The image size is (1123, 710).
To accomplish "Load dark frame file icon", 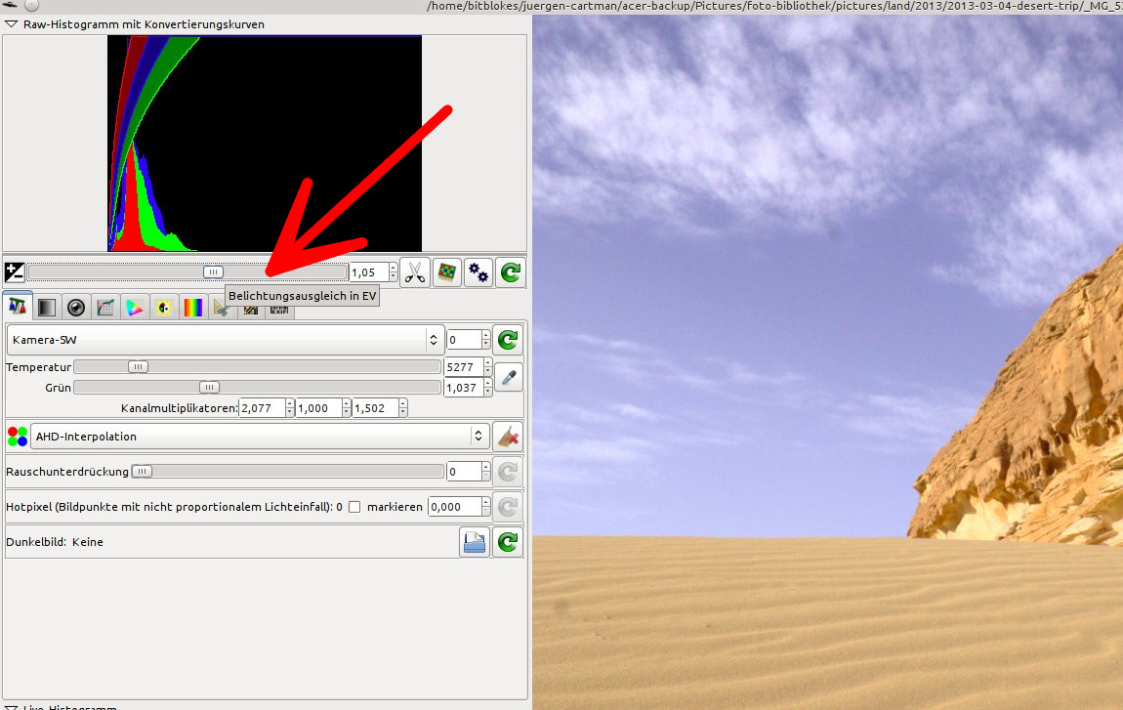I will 475,542.
